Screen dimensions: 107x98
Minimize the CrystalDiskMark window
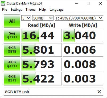pos(76,3)
